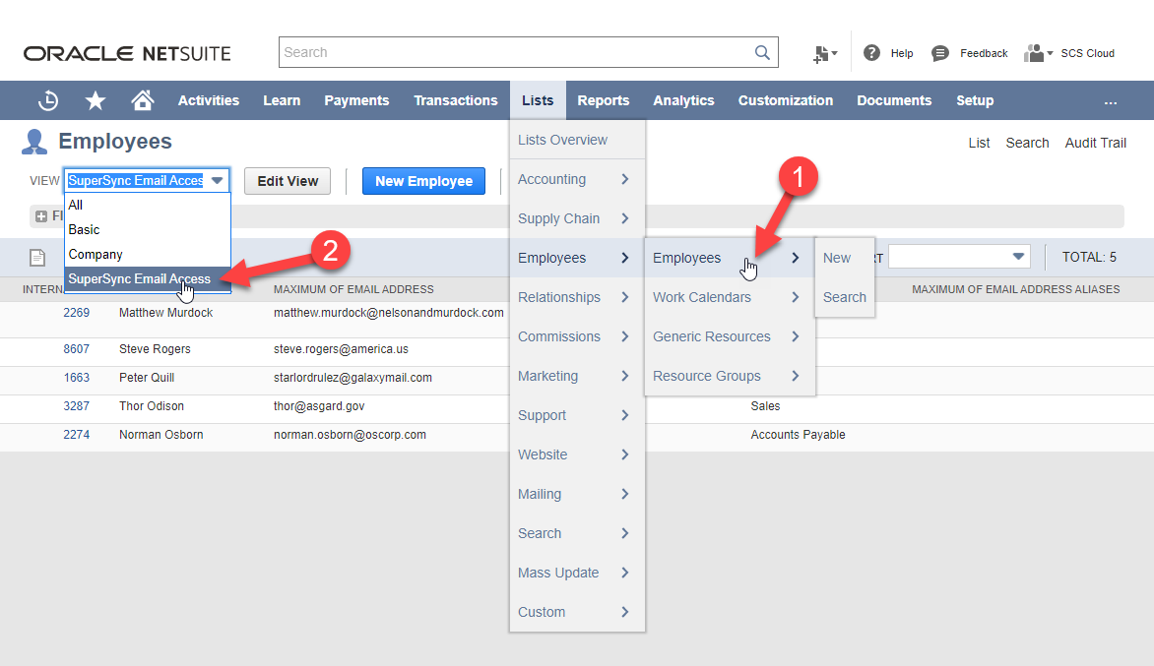The height and width of the screenshot is (666, 1154).
Task: Open the Create New plus-page icon
Action: 825,54
